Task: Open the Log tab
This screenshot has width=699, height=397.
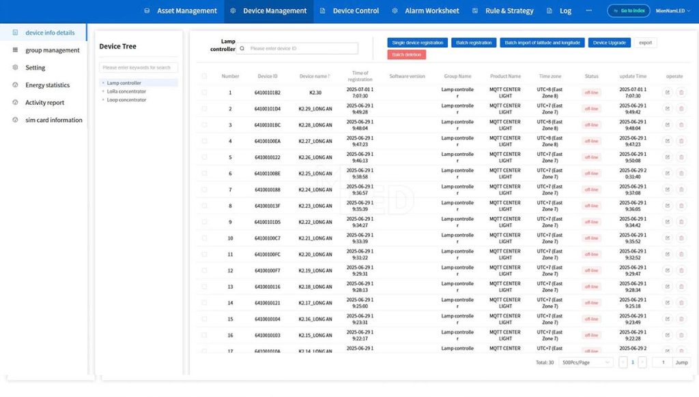Action: coord(559,11)
